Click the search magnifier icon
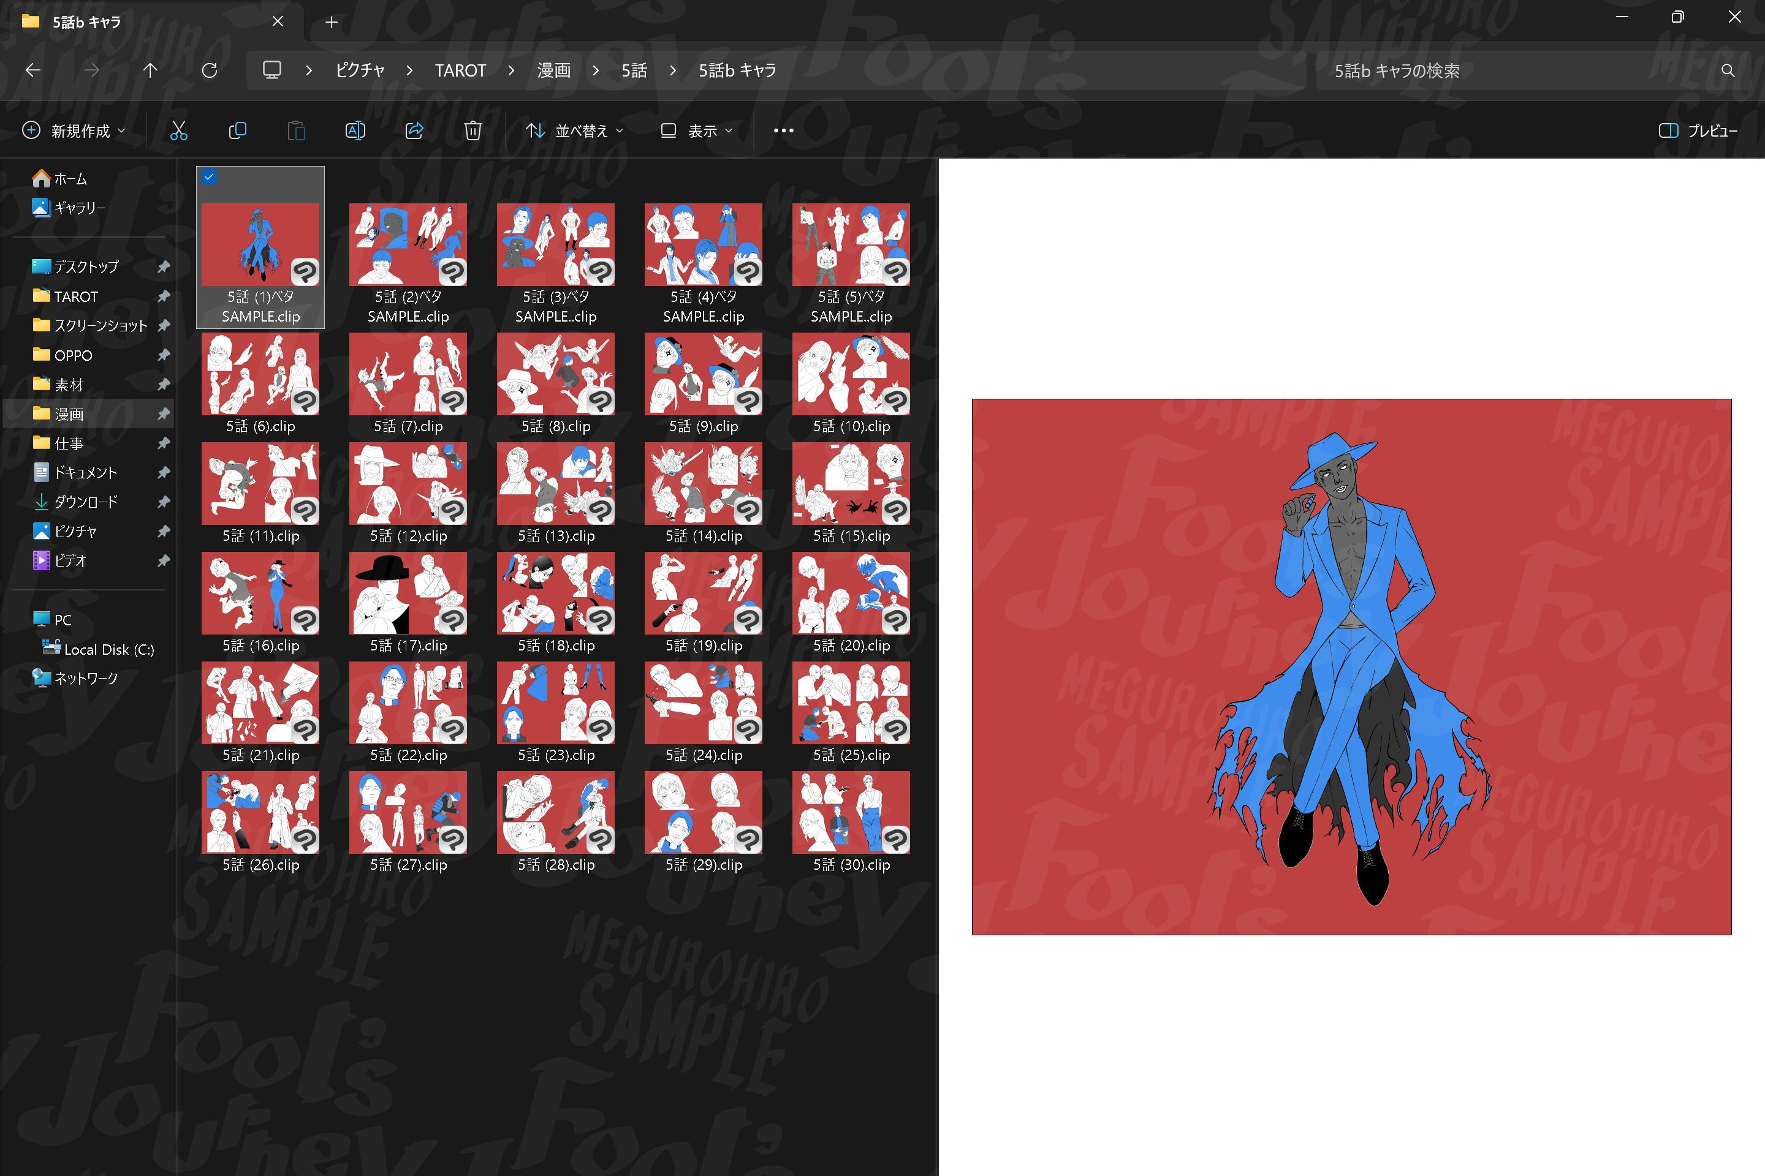 (1728, 70)
